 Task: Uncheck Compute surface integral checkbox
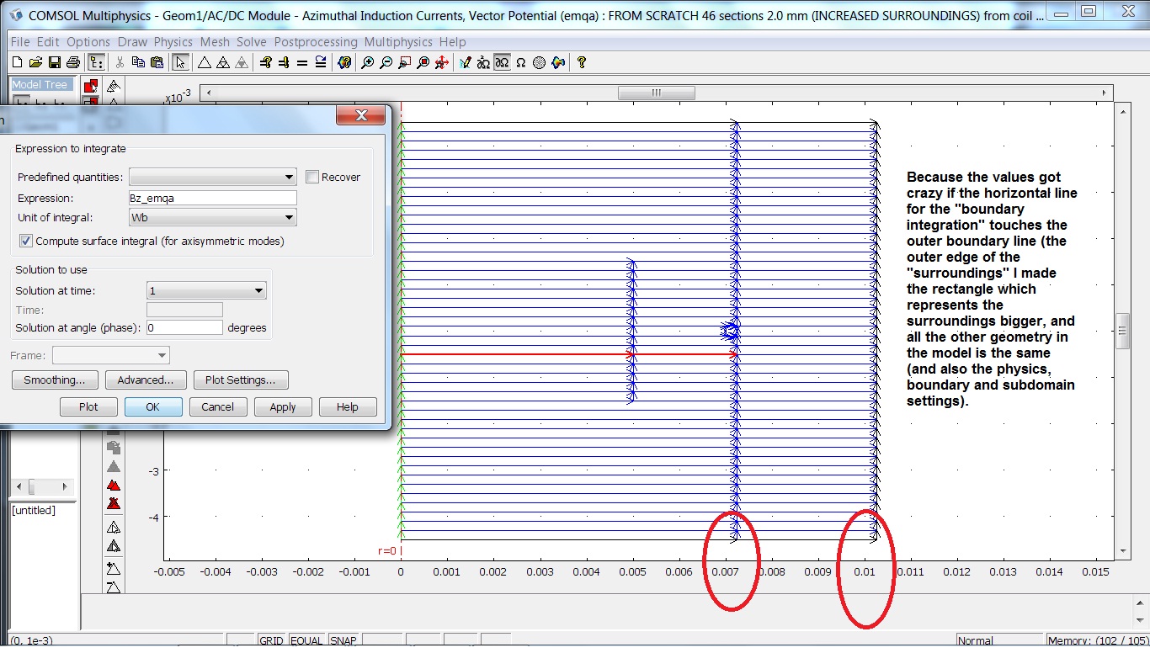click(25, 241)
